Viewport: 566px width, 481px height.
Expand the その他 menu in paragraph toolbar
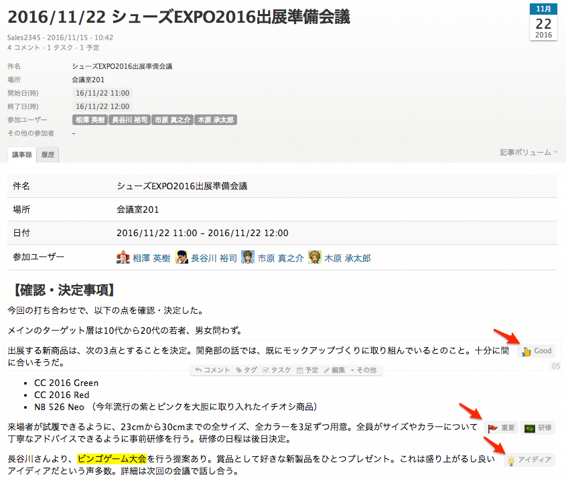(364, 371)
